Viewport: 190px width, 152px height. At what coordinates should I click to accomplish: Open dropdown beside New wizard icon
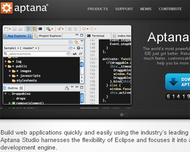tap(10, 29)
